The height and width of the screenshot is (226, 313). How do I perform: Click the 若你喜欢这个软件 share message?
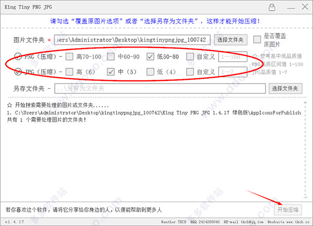pyautogui.click(x=83, y=210)
